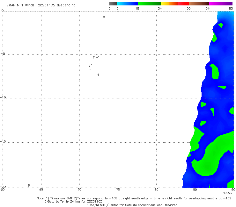Click the '18' label under the color bar
Screen dimensions: 236x207
137,8
